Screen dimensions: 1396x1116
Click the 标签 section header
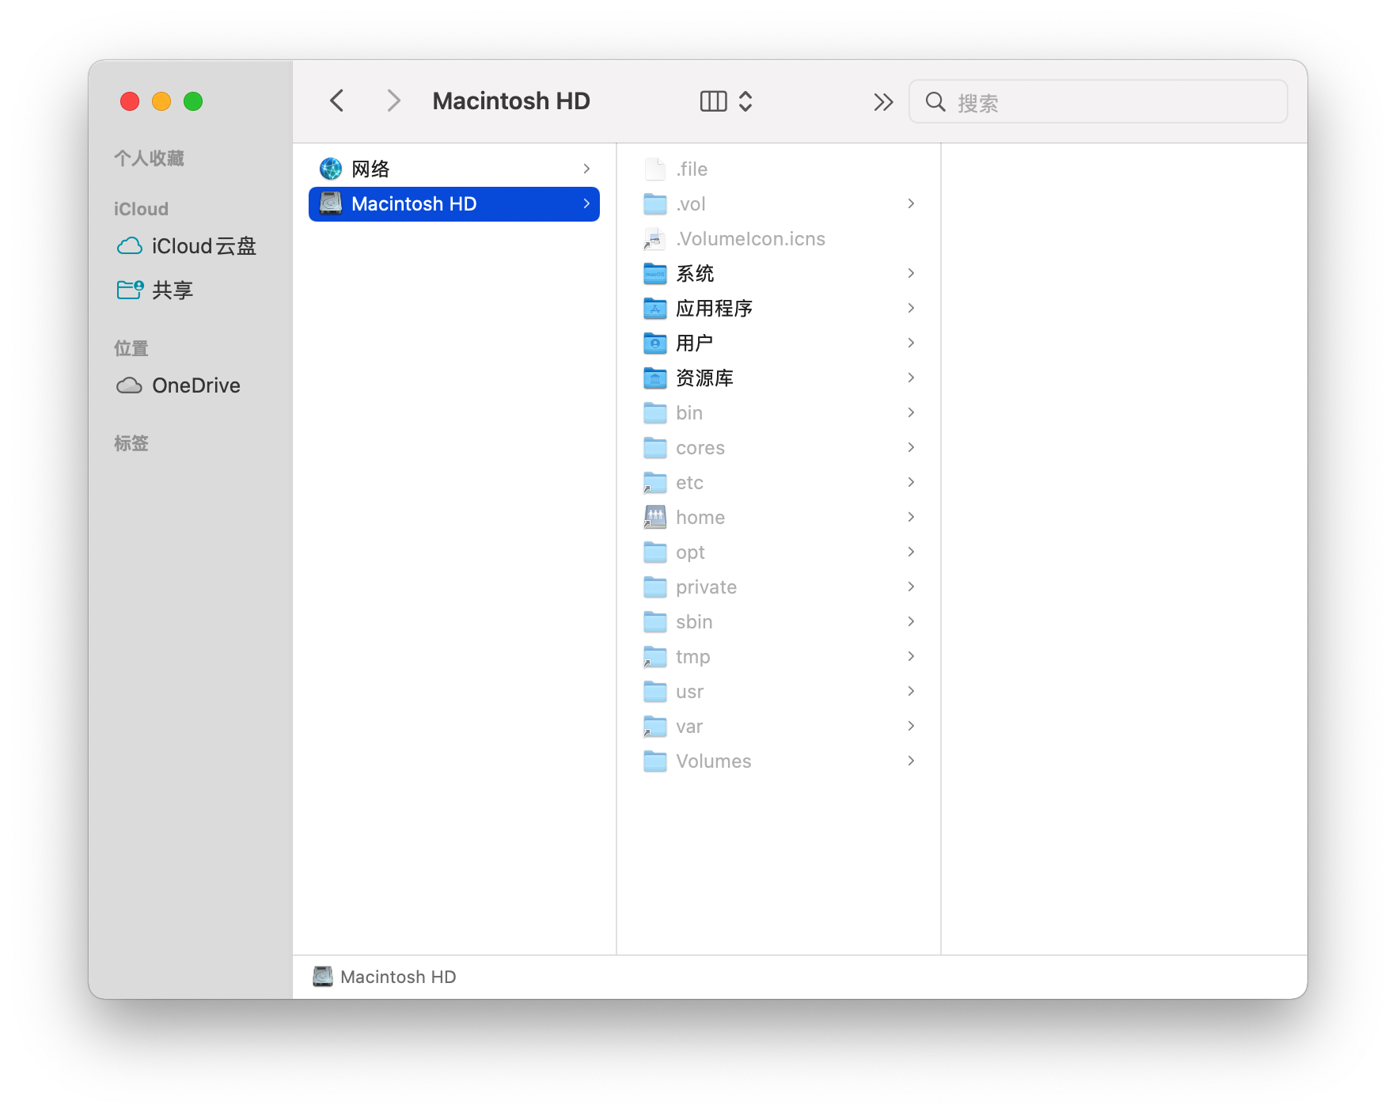[131, 443]
